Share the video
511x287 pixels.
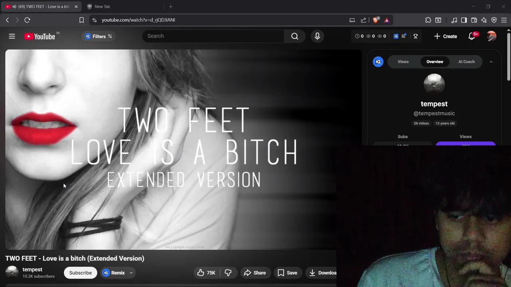[x=255, y=273]
